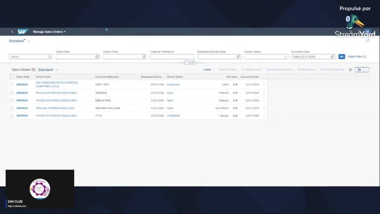The image size is (380, 214).
Task: Click Open status of order 30000031
Action: [x=170, y=108]
